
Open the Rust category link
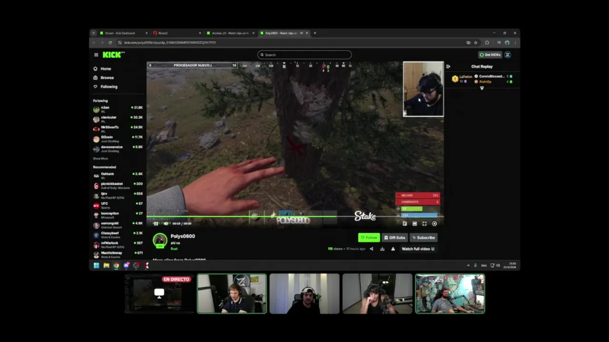(174, 249)
